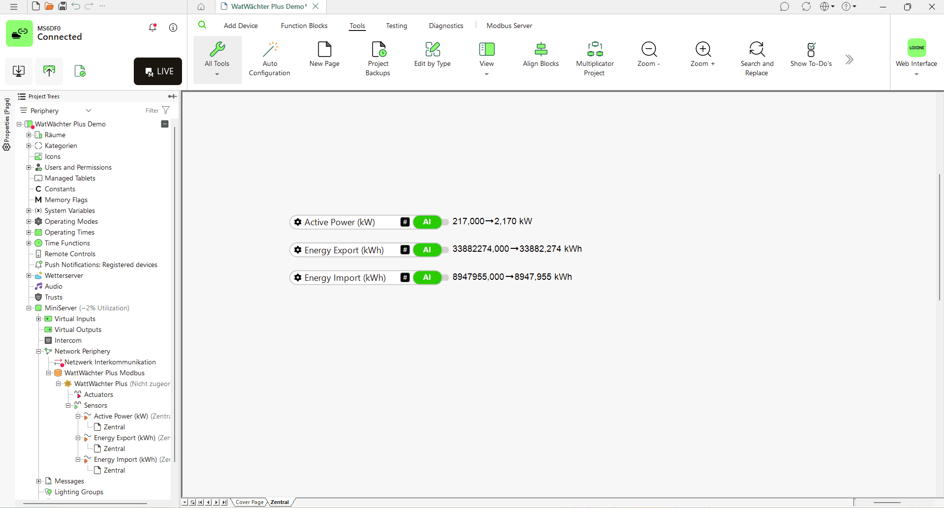Launch Auto Configuration wizard
Viewport: 944px width, 508px height.
(x=270, y=59)
